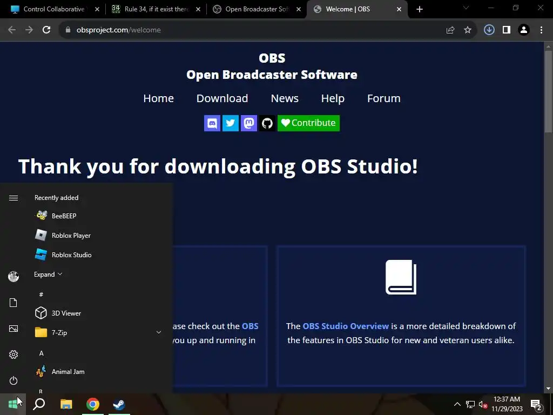Viewport: 553px width, 415px height.
Task: Reload the current page
Action: click(x=46, y=30)
